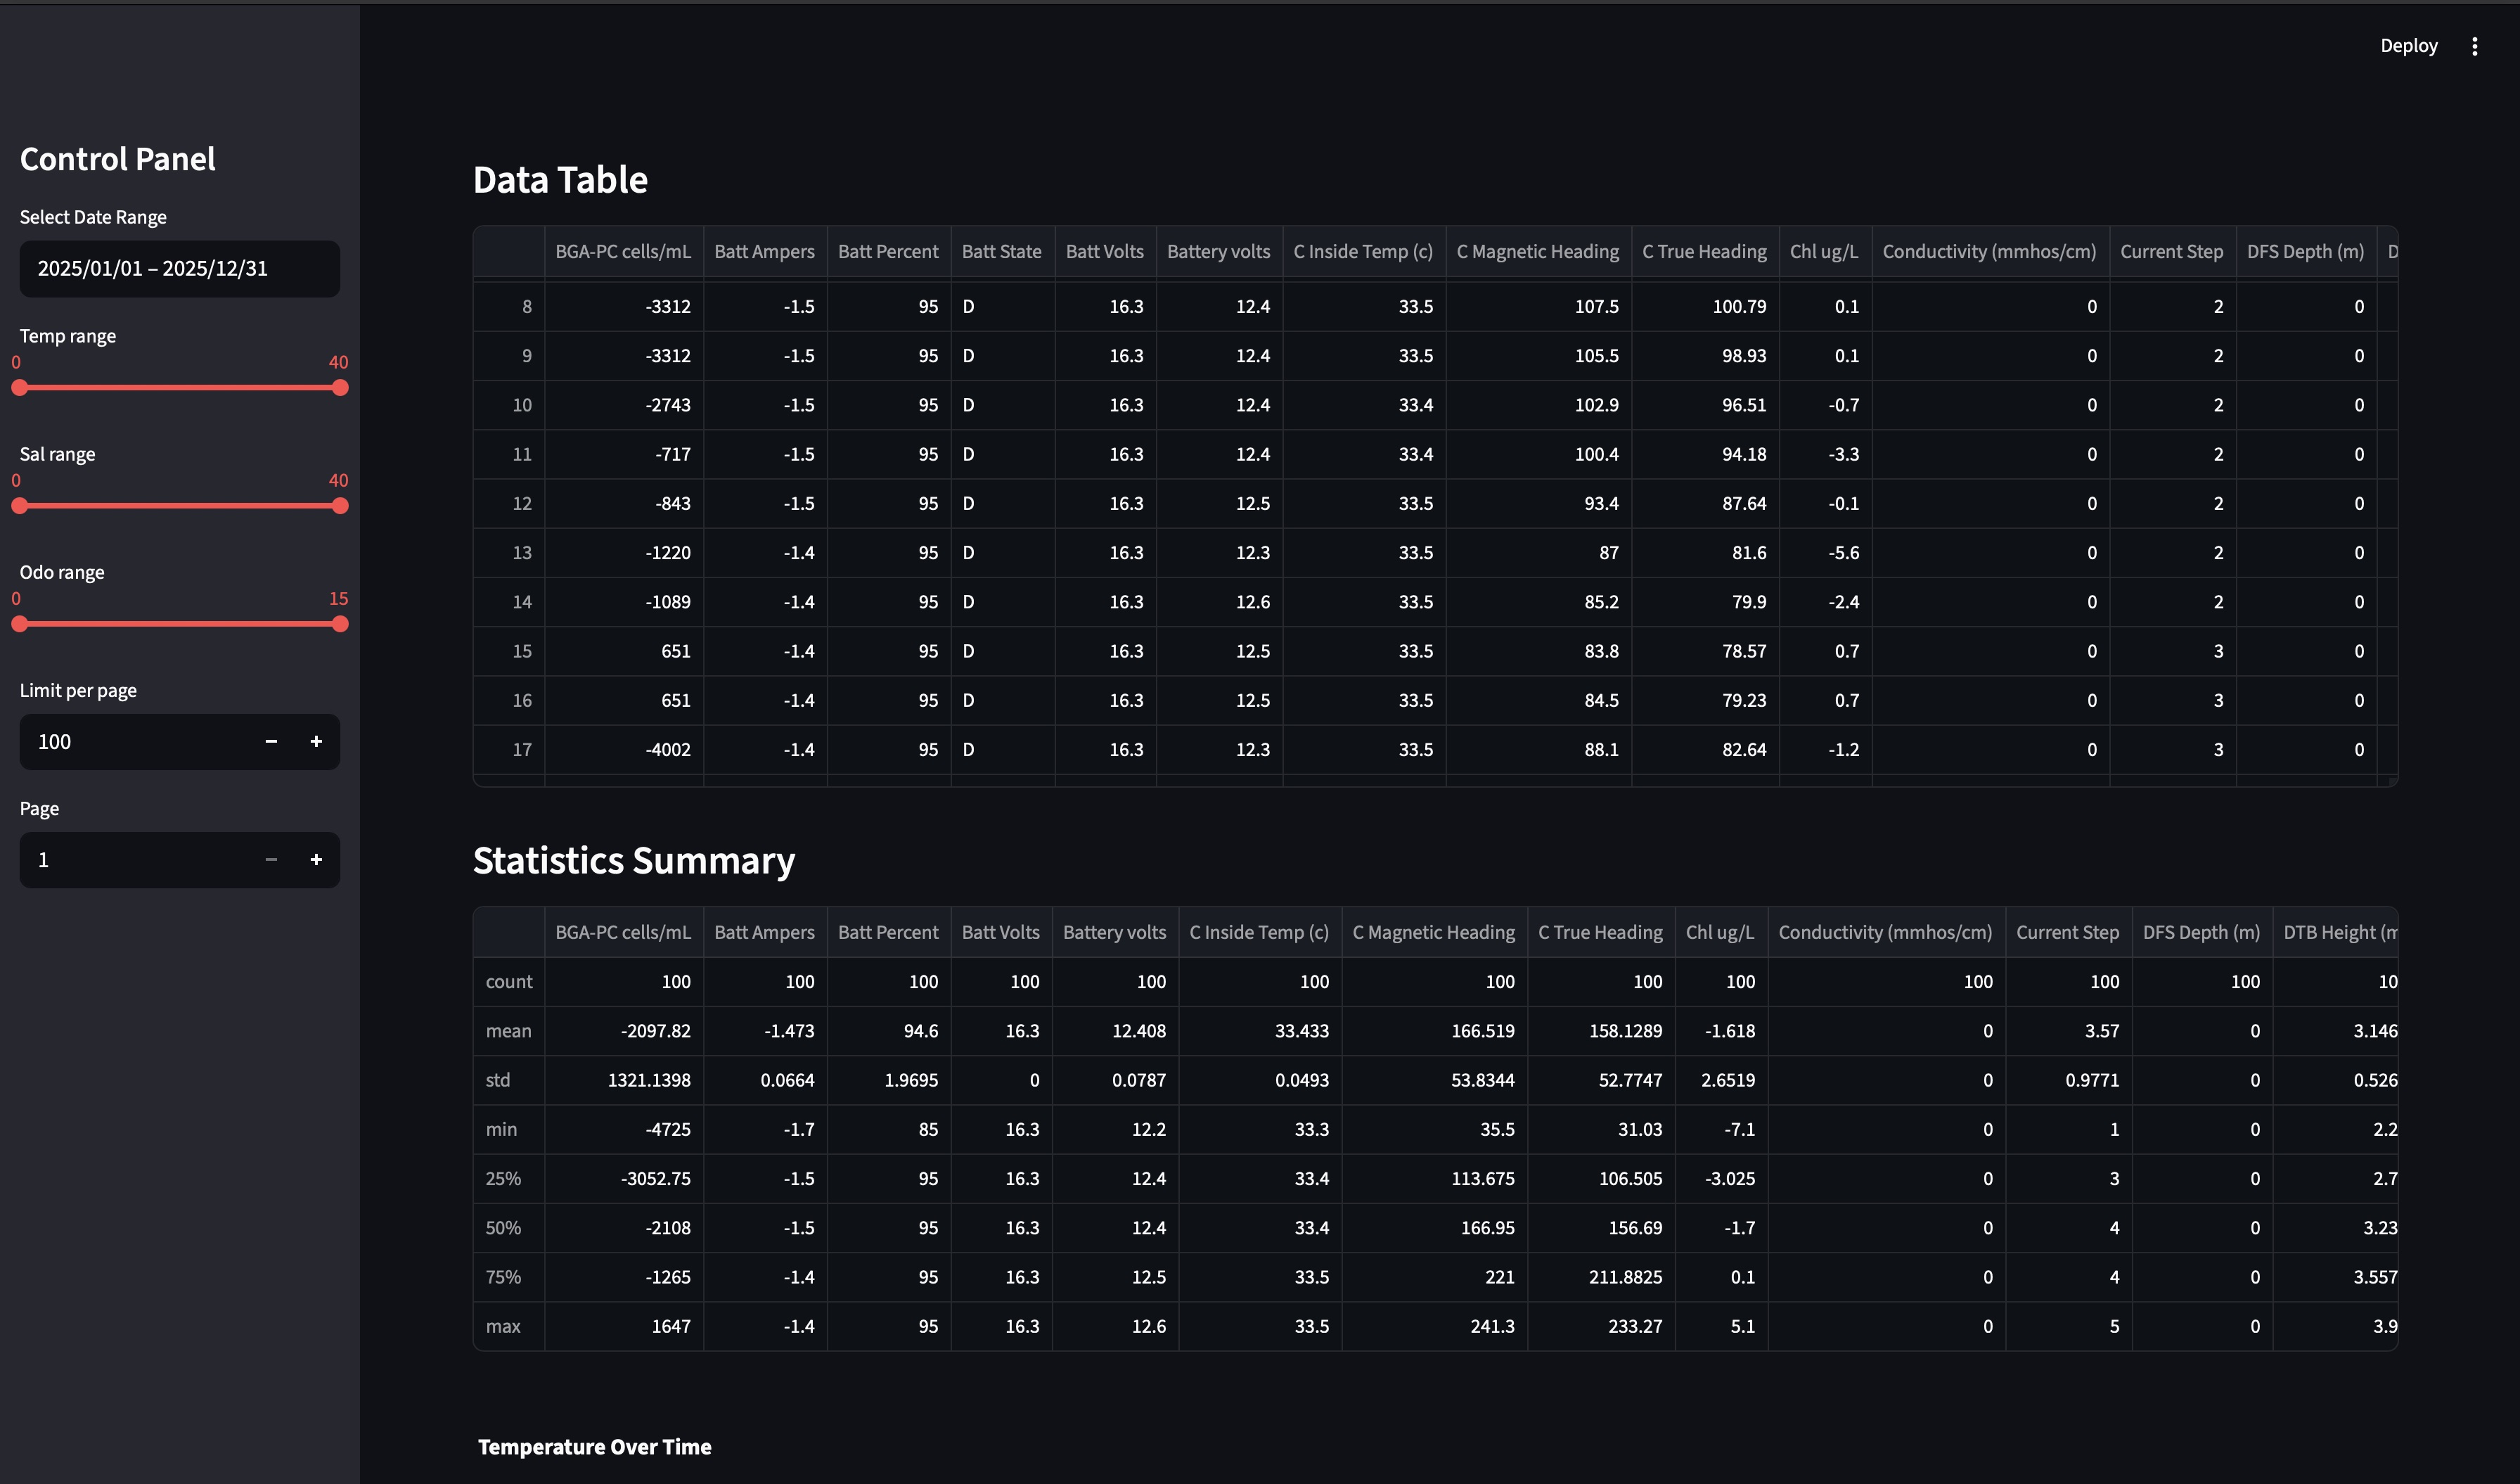Sort Data Table by Batt State header
The height and width of the screenshot is (1484, 2520).
pos(1001,252)
